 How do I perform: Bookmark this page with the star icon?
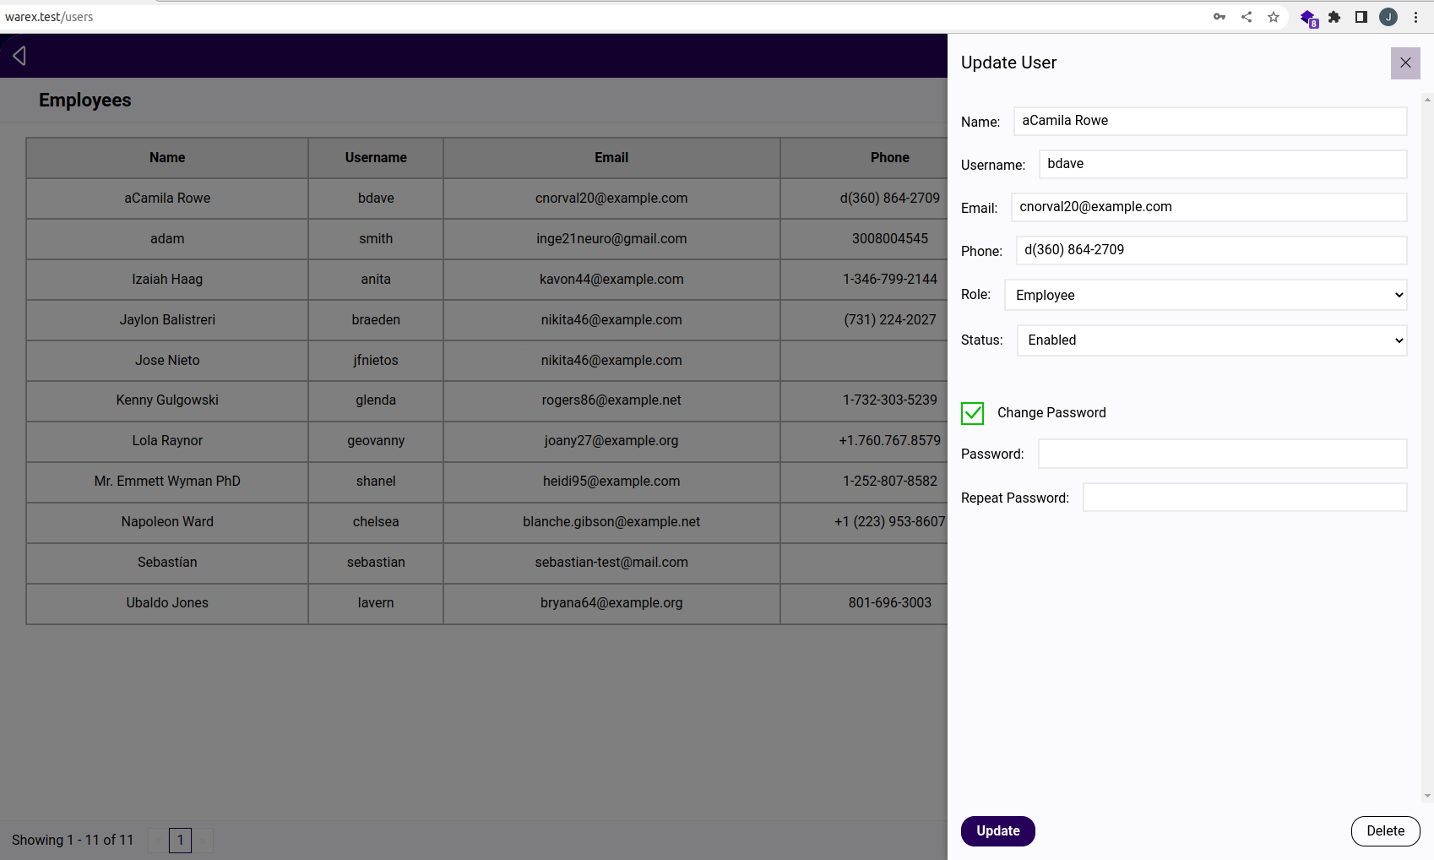coord(1274,17)
